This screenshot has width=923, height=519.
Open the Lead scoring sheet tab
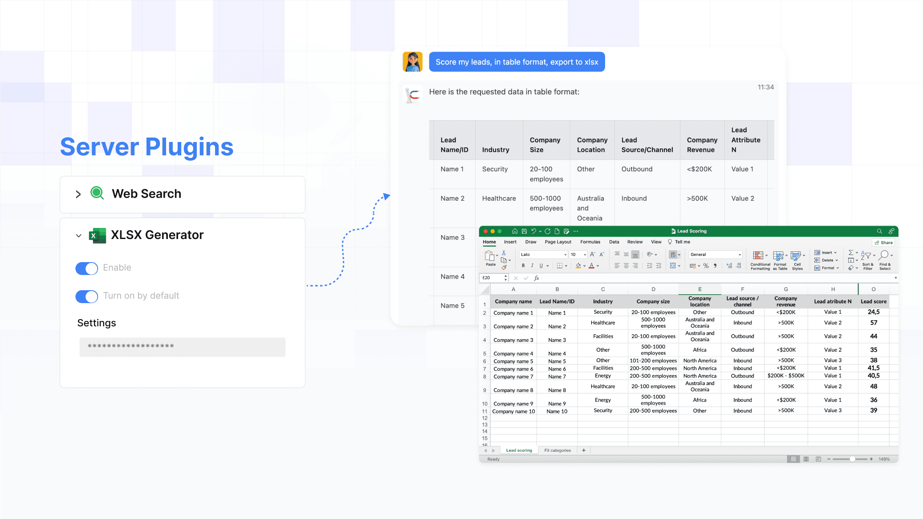coord(519,450)
